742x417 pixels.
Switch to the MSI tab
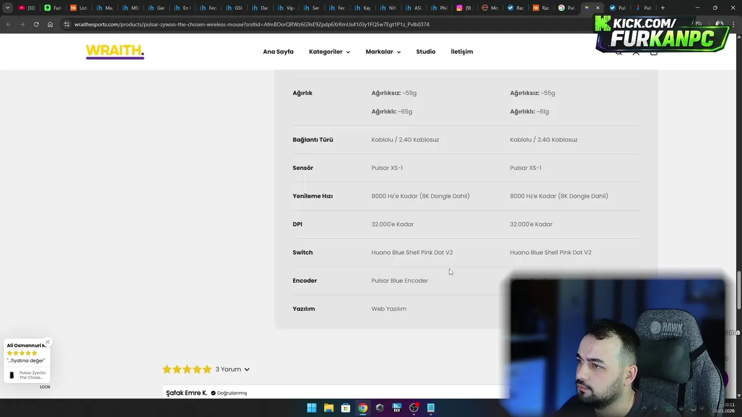click(x=130, y=8)
